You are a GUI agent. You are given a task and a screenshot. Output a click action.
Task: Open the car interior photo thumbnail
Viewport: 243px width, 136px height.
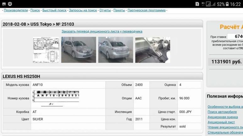pos(152,50)
